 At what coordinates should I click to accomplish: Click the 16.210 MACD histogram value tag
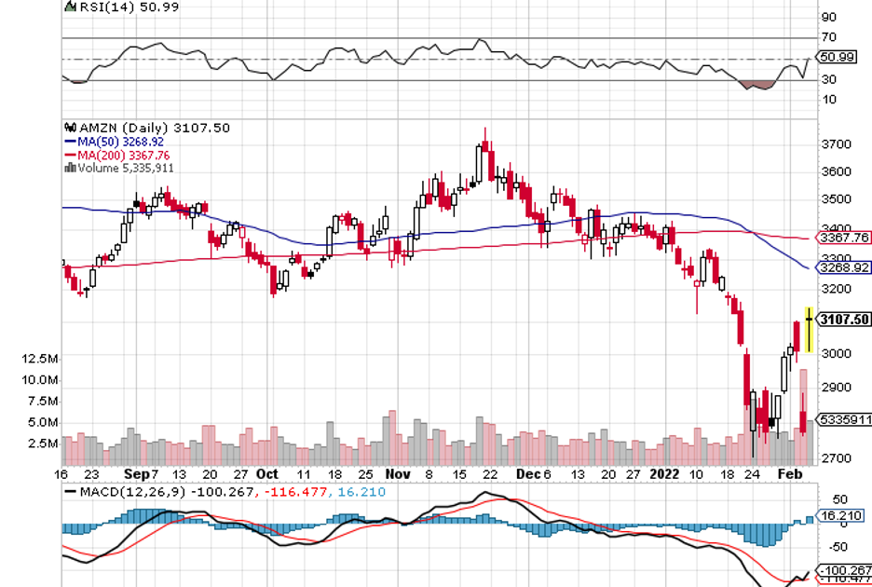(839, 515)
